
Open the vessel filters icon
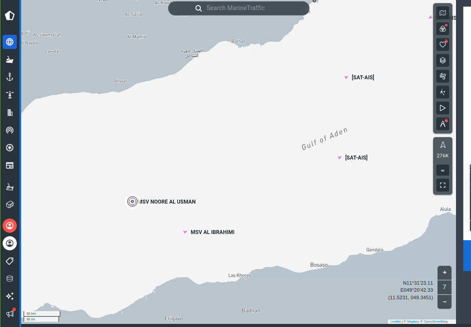442,29
